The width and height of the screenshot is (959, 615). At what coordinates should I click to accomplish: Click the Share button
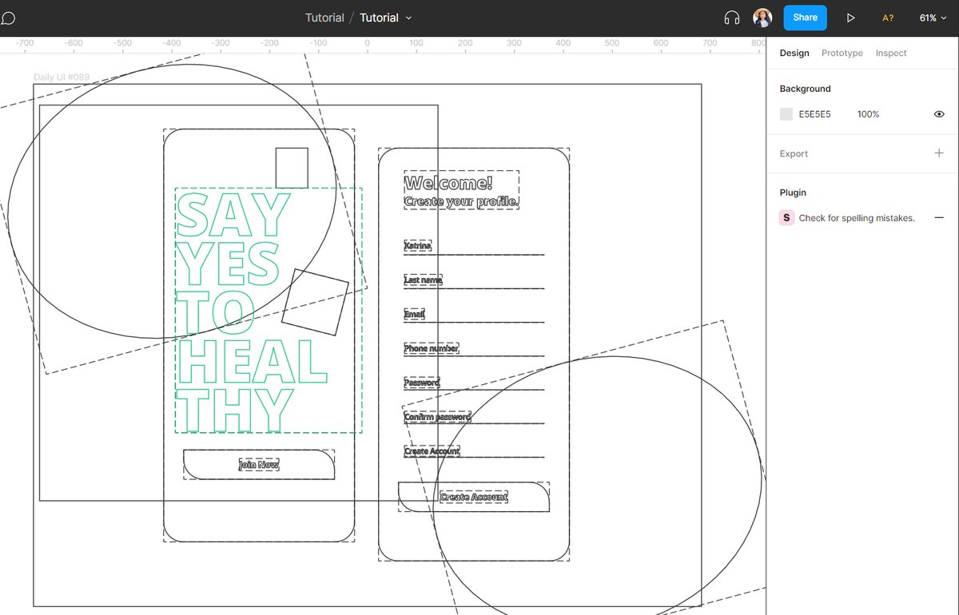click(805, 18)
